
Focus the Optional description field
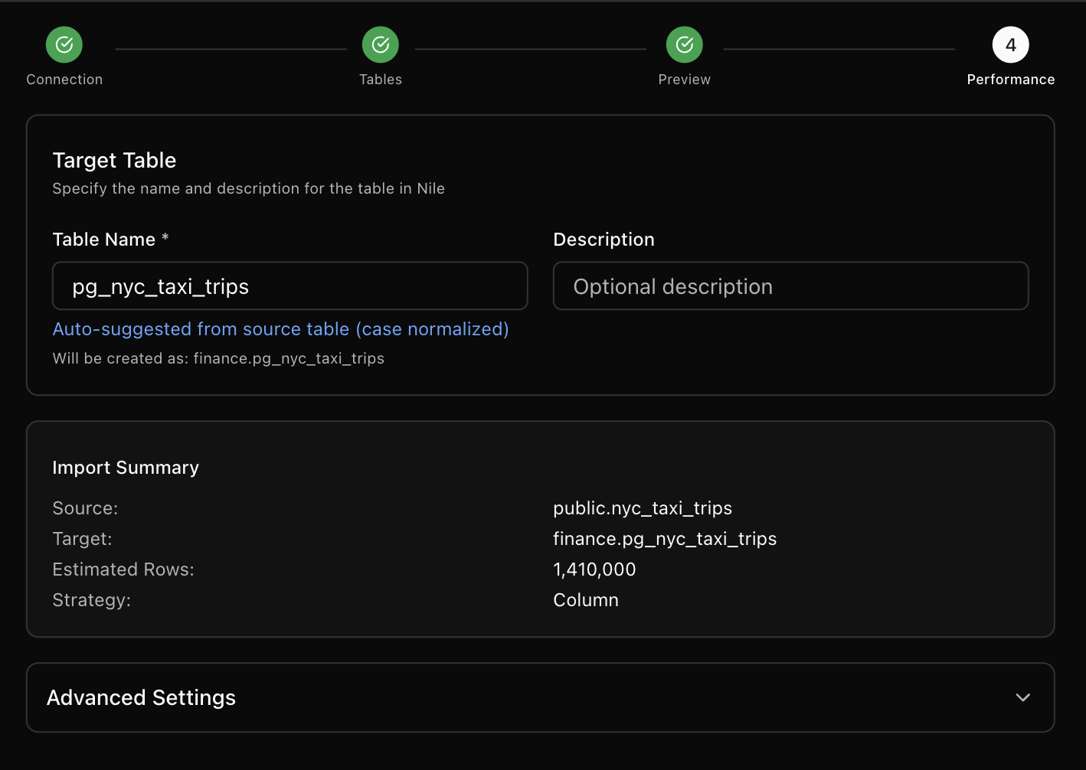tap(790, 286)
